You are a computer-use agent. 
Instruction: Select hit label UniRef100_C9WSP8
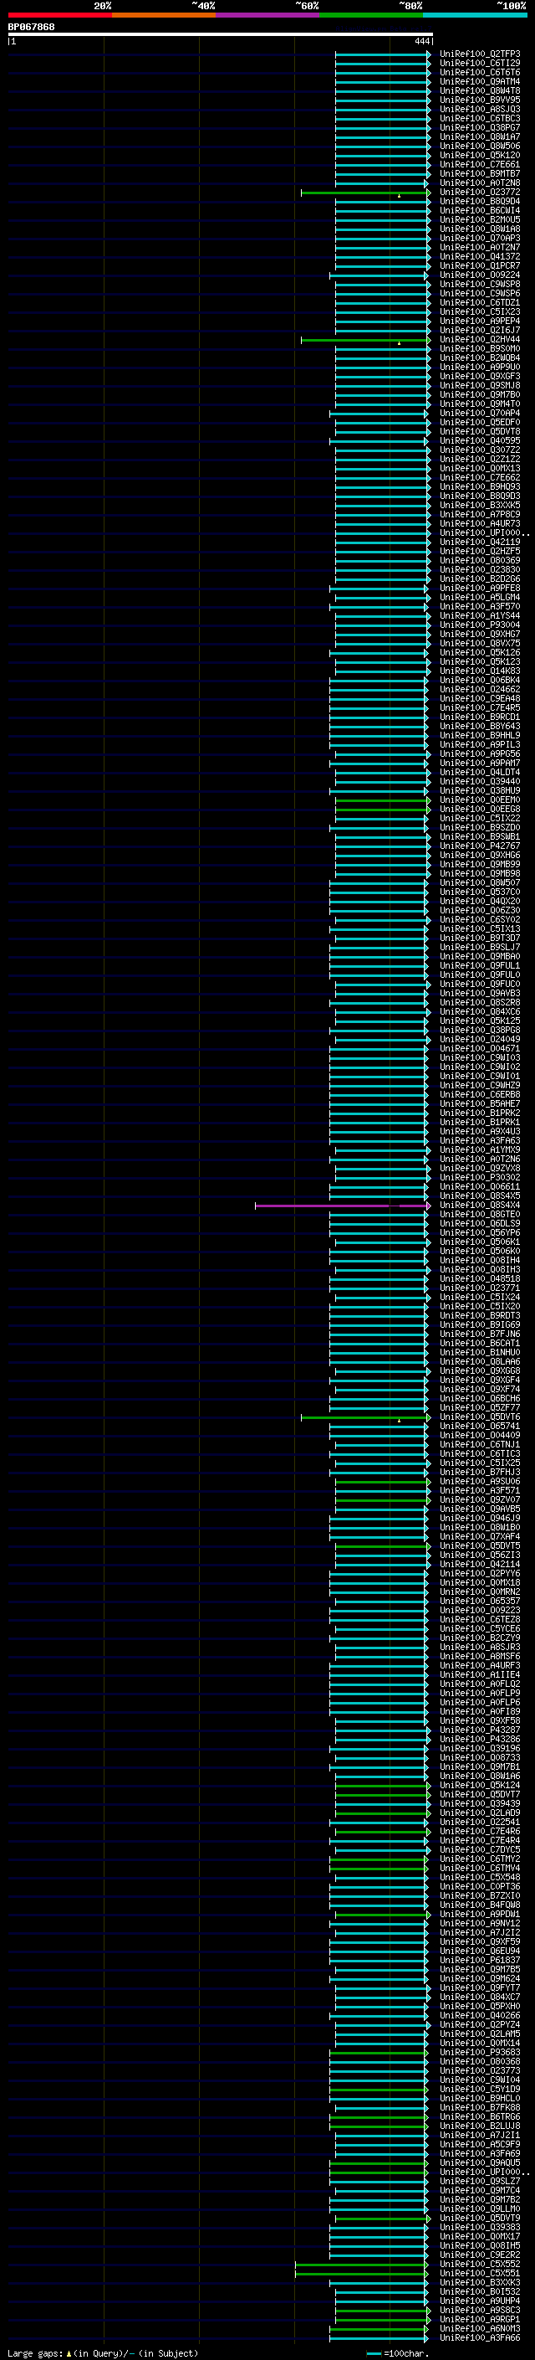479,284
